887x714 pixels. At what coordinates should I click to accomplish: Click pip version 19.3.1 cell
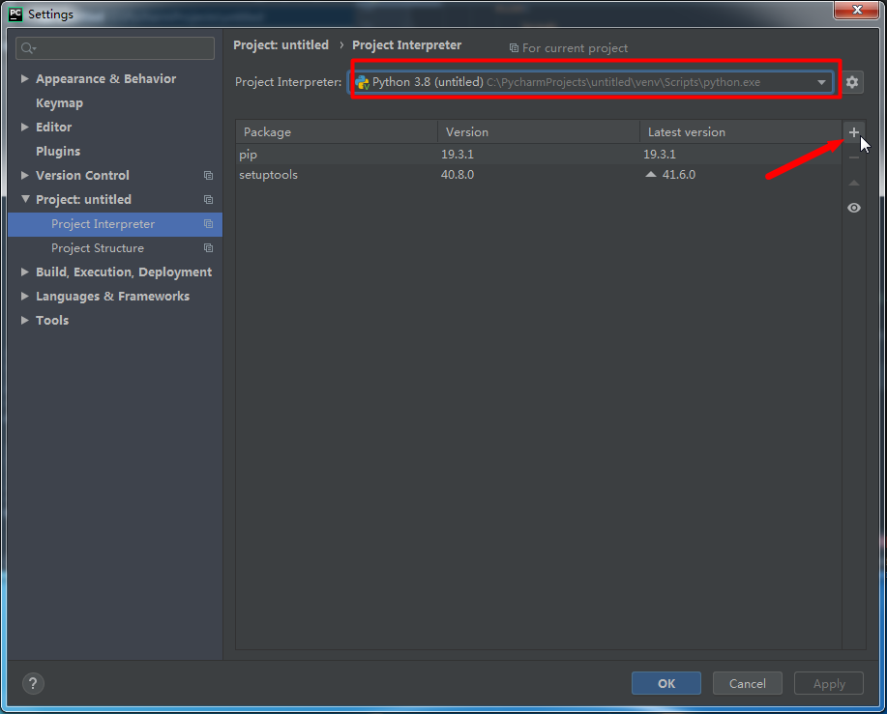tap(458, 155)
